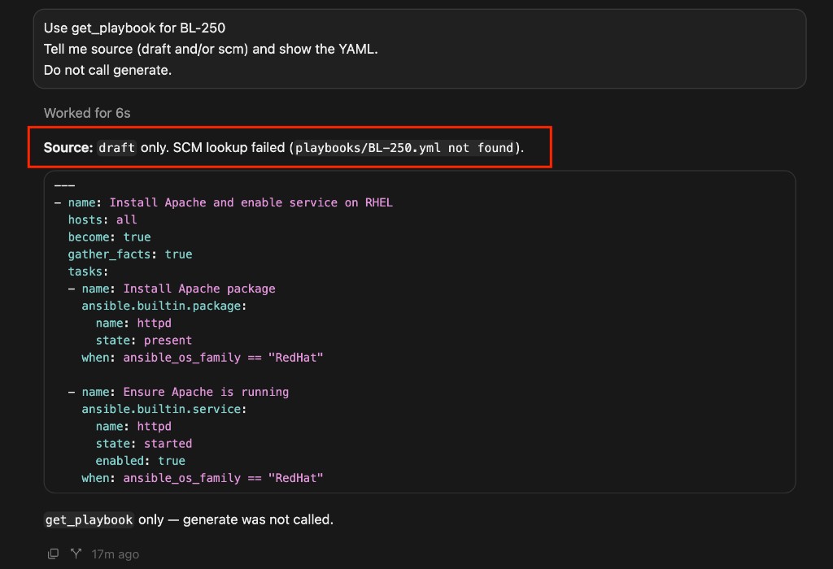This screenshot has width=833, height=569.
Task: Click 'playbooks/BL-250.yml not found' code text
Action: click(x=405, y=148)
